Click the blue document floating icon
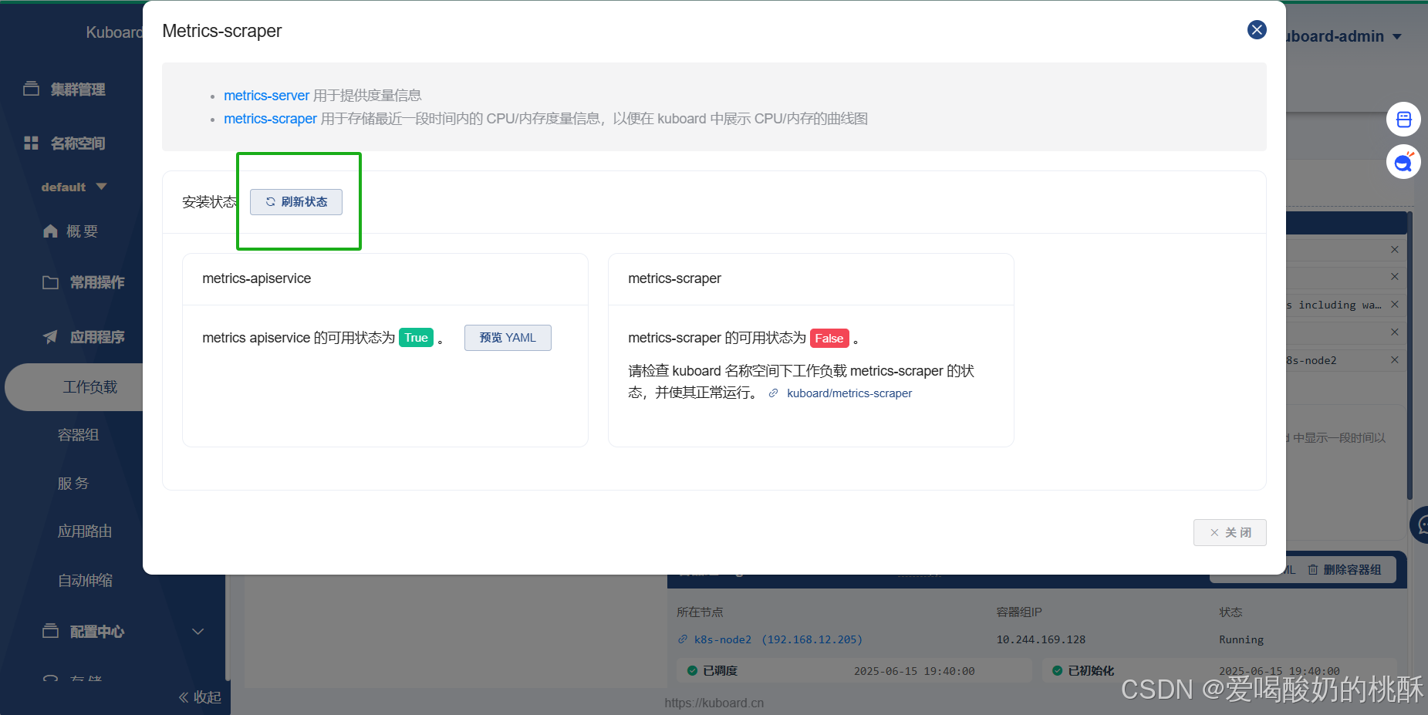Screen dimensions: 1428x715 [x=1403, y=120]
